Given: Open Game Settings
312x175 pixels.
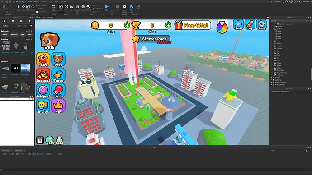Looking at the screenshot, I should [x=124, y=8].
